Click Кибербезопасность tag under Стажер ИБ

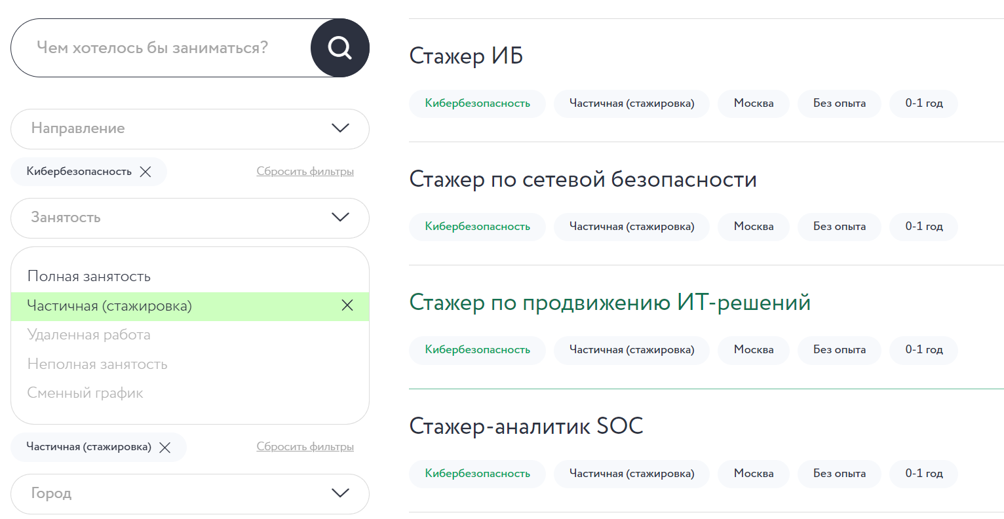point(477,104)
